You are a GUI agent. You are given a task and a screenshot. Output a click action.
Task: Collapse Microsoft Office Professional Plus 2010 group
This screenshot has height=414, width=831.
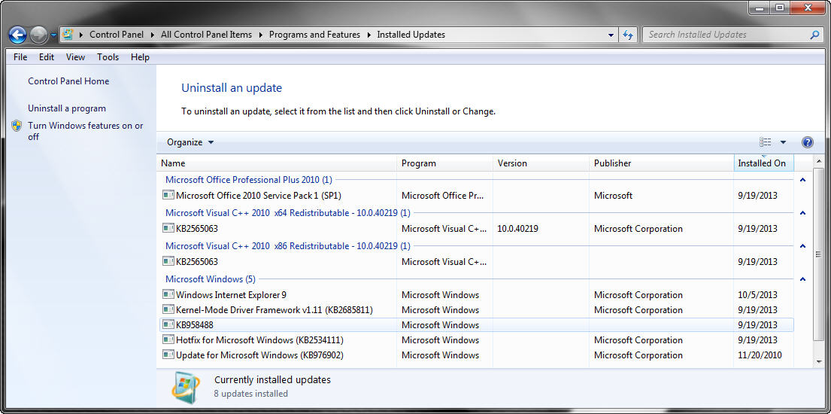click(x=802, y=180)
